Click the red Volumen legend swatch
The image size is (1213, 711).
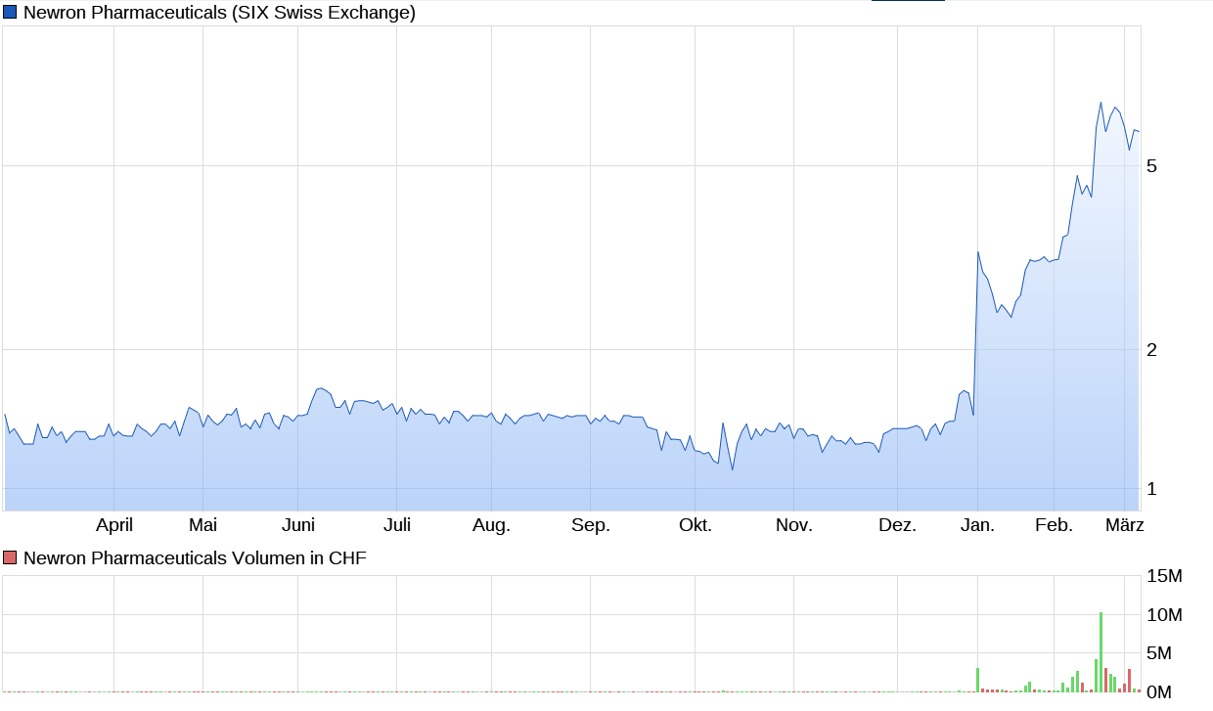point(11,558)
